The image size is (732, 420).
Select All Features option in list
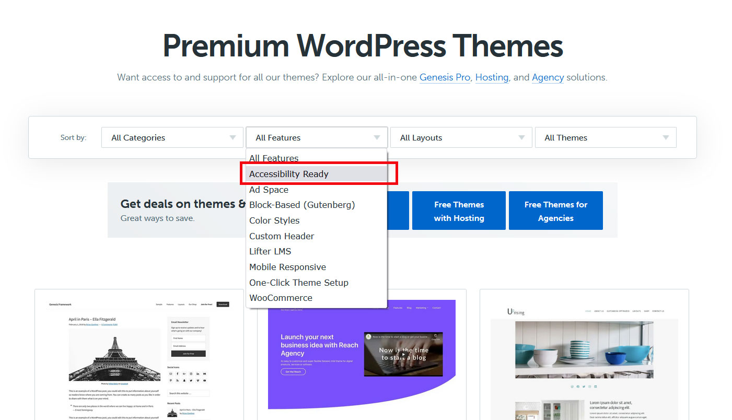point(316,158)
